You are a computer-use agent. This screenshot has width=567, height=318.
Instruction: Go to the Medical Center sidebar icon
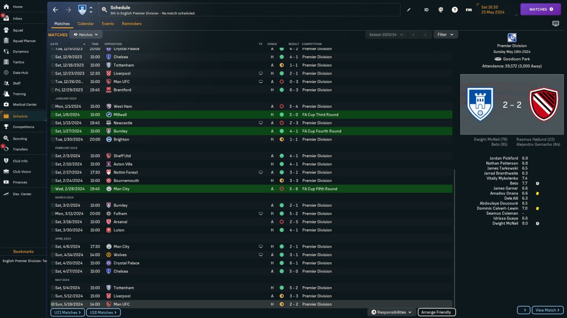click(6, 105)
